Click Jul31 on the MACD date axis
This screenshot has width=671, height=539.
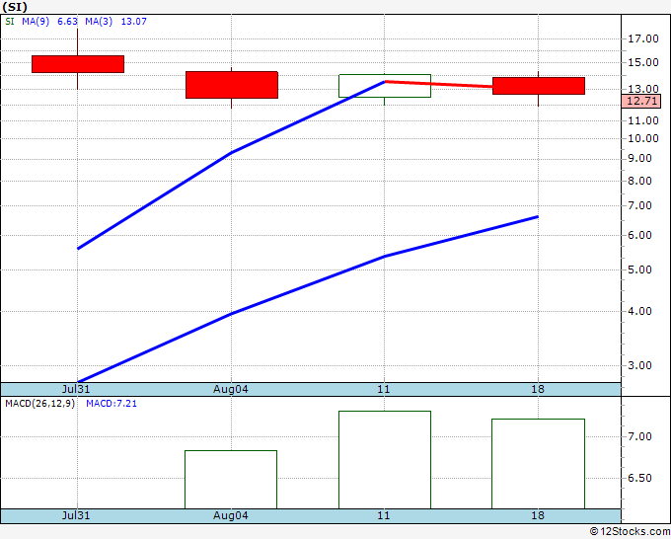[x=76, y=515]
